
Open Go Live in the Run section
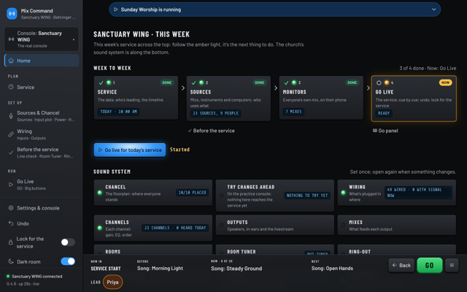pos(42,185)
